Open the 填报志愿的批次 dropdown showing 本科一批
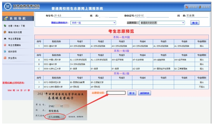 (x=93, y=23)
